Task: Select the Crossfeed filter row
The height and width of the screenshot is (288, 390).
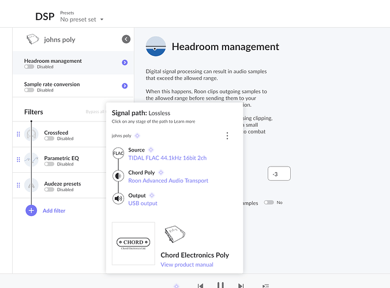Action: [59, 134]
